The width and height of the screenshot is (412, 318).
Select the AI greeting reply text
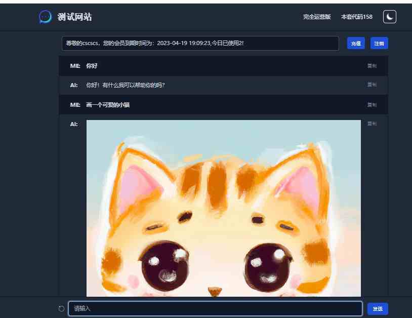pos(126,85)
